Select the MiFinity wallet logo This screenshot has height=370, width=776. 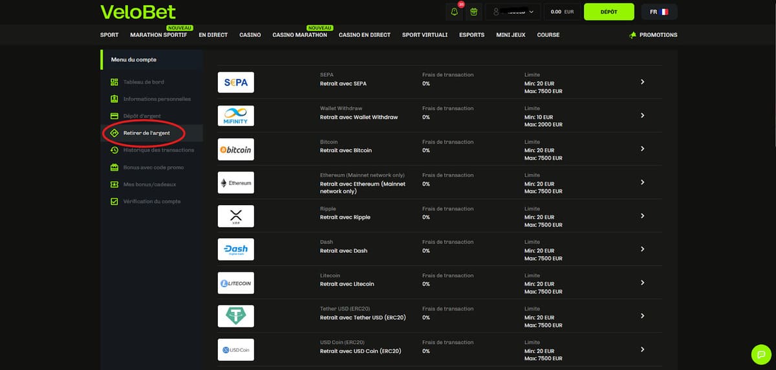pos(236,116)
